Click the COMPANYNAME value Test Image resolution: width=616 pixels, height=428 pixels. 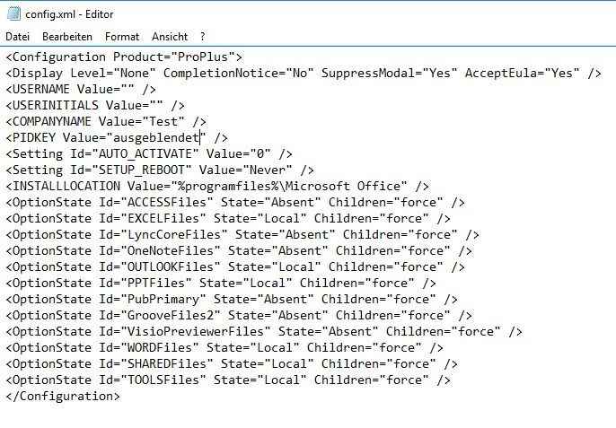[x=163, y=121]
